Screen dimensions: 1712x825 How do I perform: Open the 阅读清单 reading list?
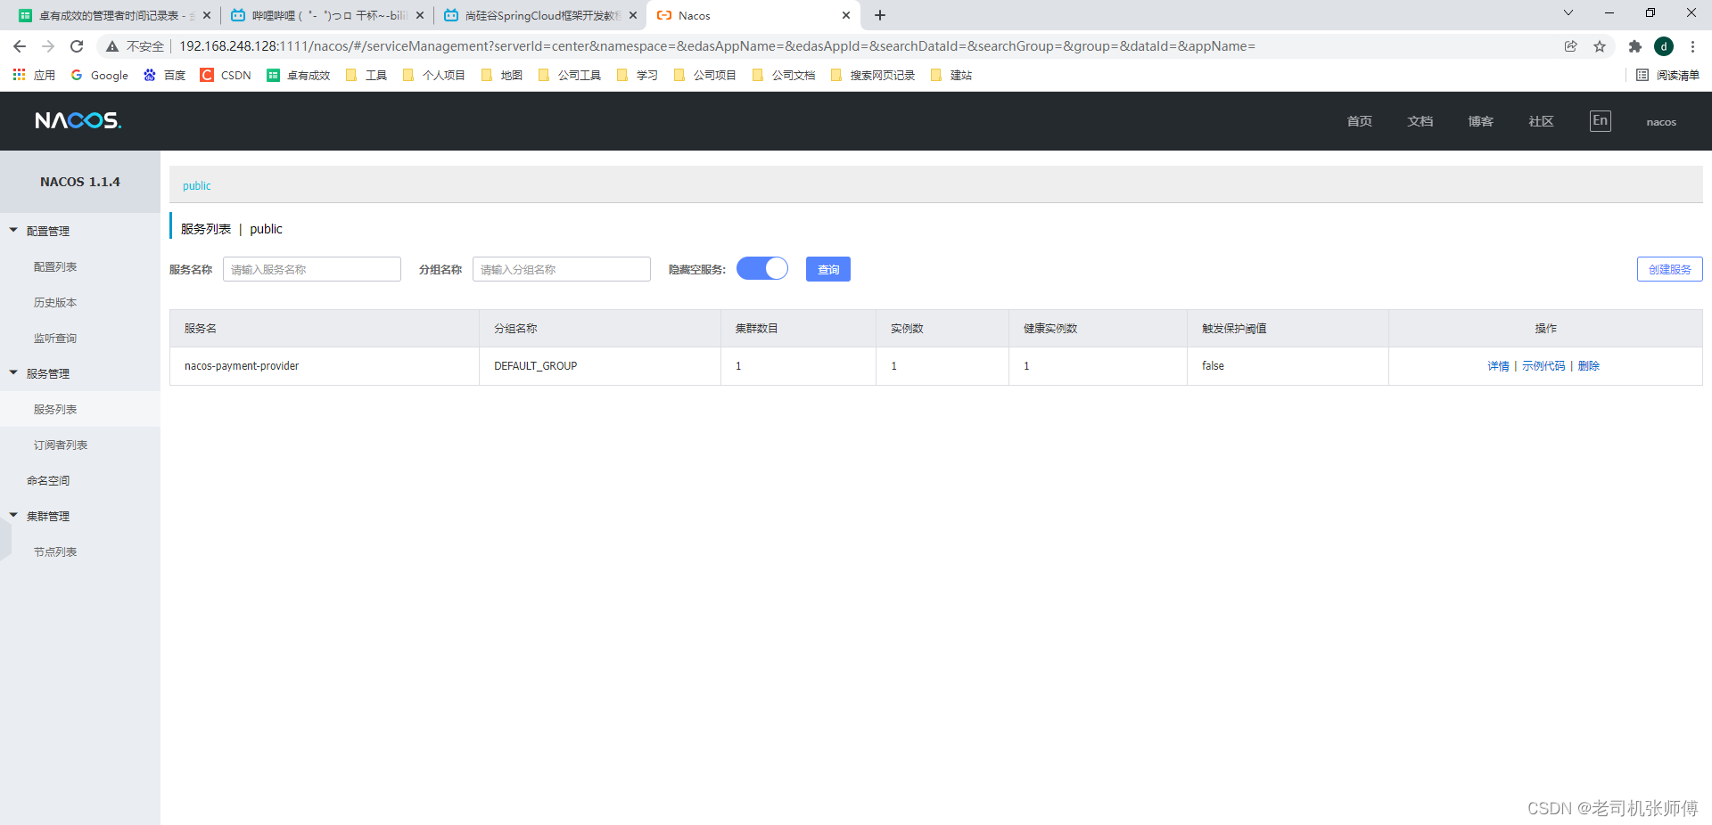(1668, 75)
